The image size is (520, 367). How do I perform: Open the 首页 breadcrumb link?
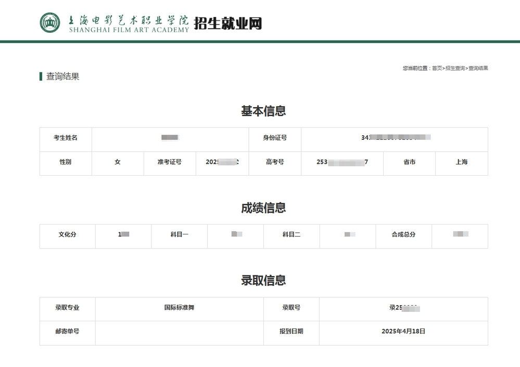pos(437,68)
